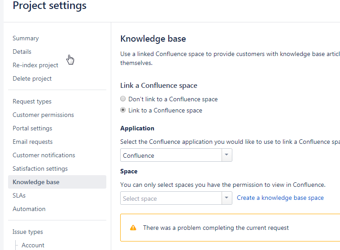Navigate to Customer permissions
The image size is (340, 250).
pos(43,115)
